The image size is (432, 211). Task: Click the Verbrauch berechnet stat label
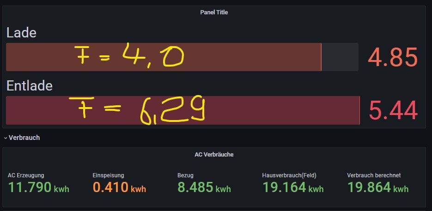tap(373, 175)
